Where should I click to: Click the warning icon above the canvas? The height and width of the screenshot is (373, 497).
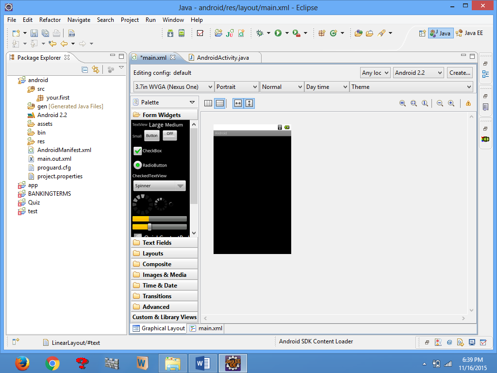pos(467,103)
